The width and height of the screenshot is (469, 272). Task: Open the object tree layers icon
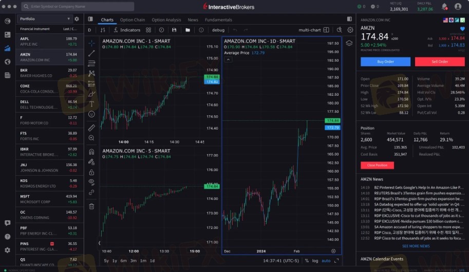[349, 43]
